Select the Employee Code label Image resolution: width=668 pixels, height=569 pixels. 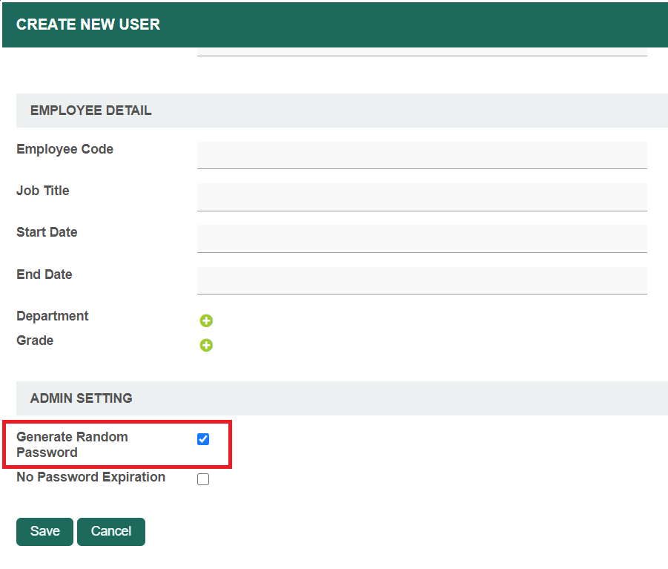point(65,149)
